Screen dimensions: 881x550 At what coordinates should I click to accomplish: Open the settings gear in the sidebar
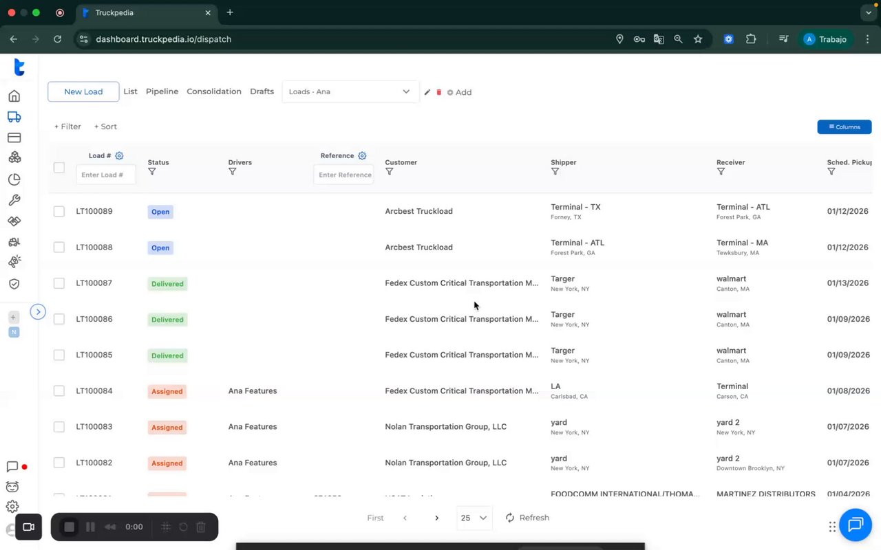pos(12,507)
